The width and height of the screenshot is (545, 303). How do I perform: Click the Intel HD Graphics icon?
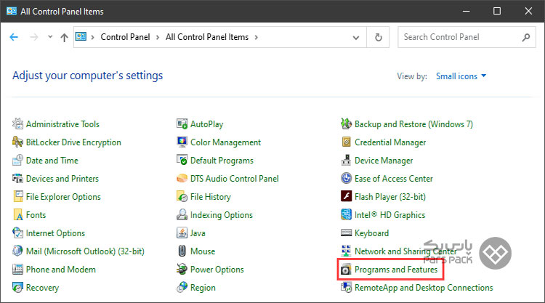pos(346,215)
